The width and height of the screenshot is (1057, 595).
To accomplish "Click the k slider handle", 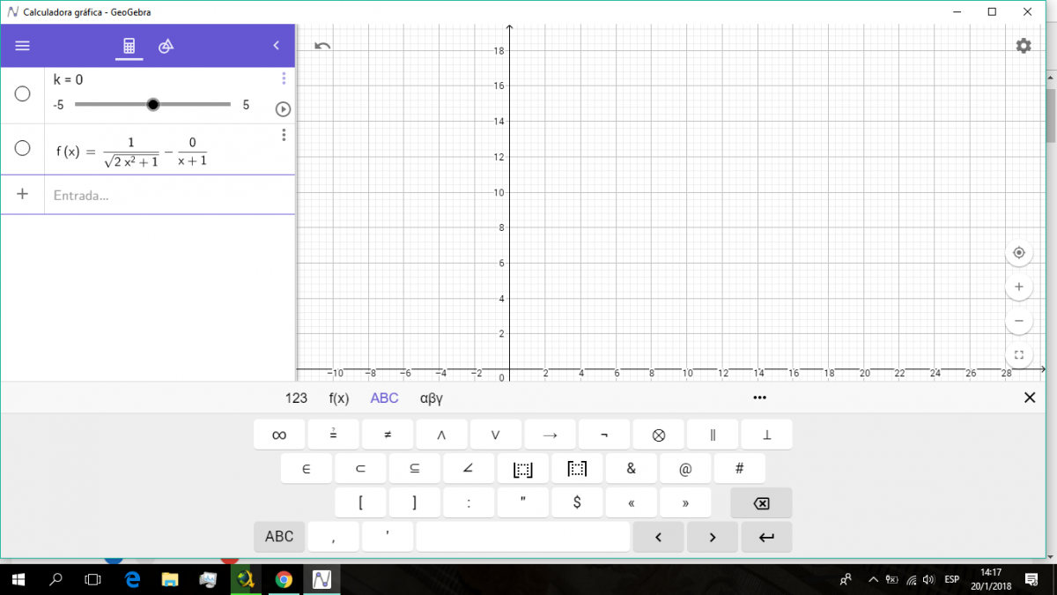I will [x=153, y=105].
